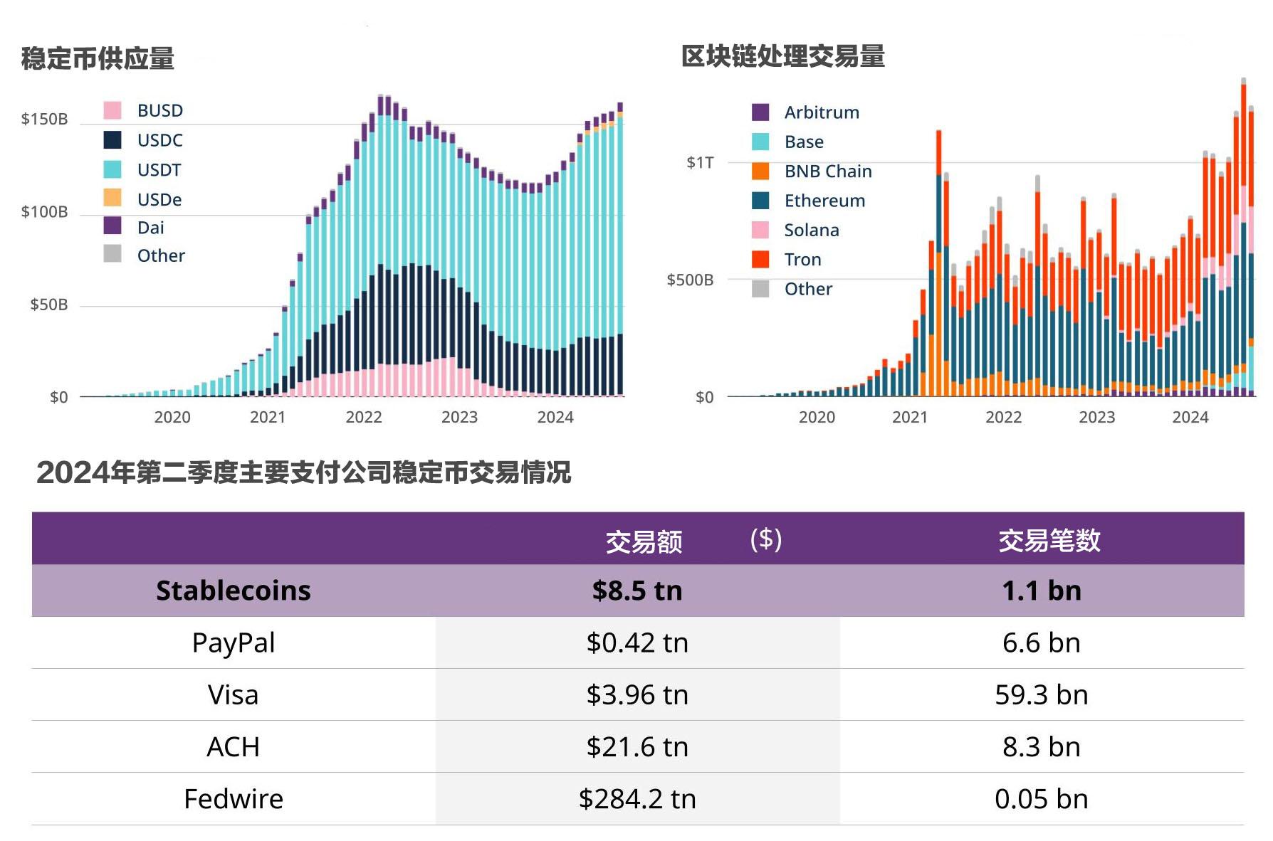Click the ACH row label
The height and width of the screenshot is (841, 1273).
(234, 746)
